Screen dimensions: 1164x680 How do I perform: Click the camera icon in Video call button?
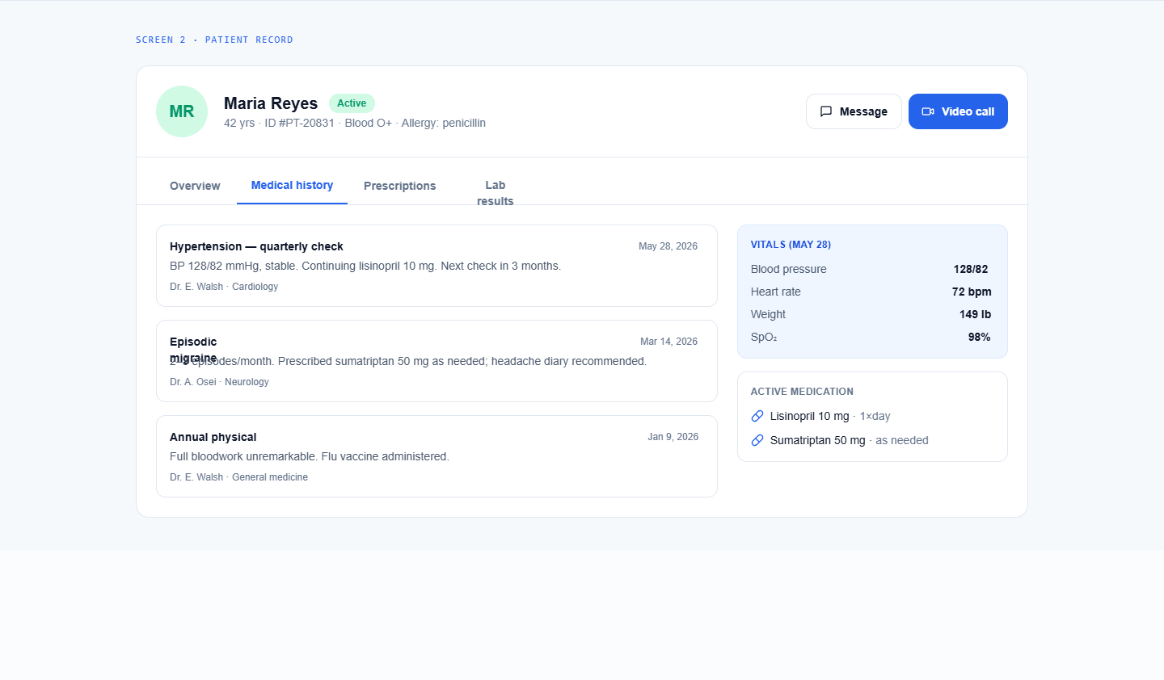928,111
